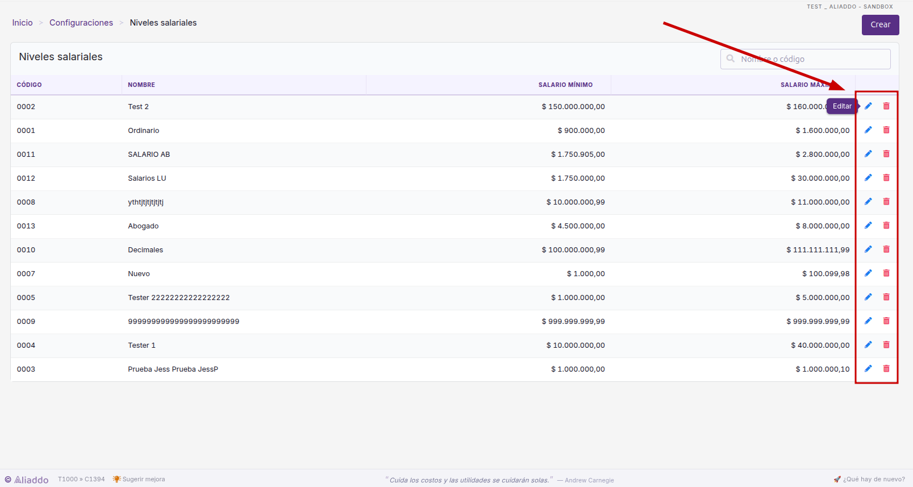
Task: Click the Crear button
Action: [x=880, y=25]
